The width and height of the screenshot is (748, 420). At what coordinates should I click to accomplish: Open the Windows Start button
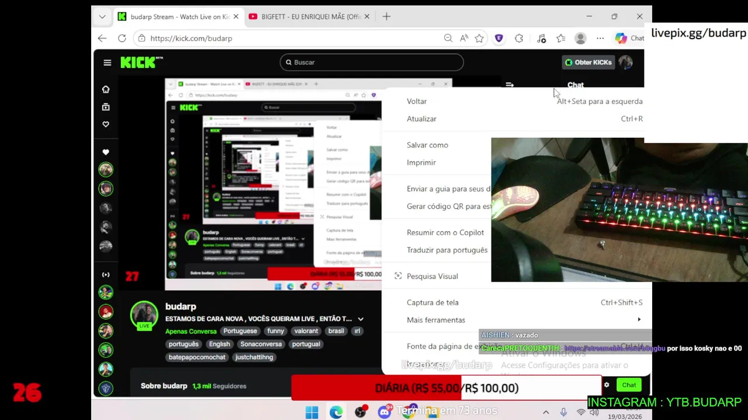312,412
